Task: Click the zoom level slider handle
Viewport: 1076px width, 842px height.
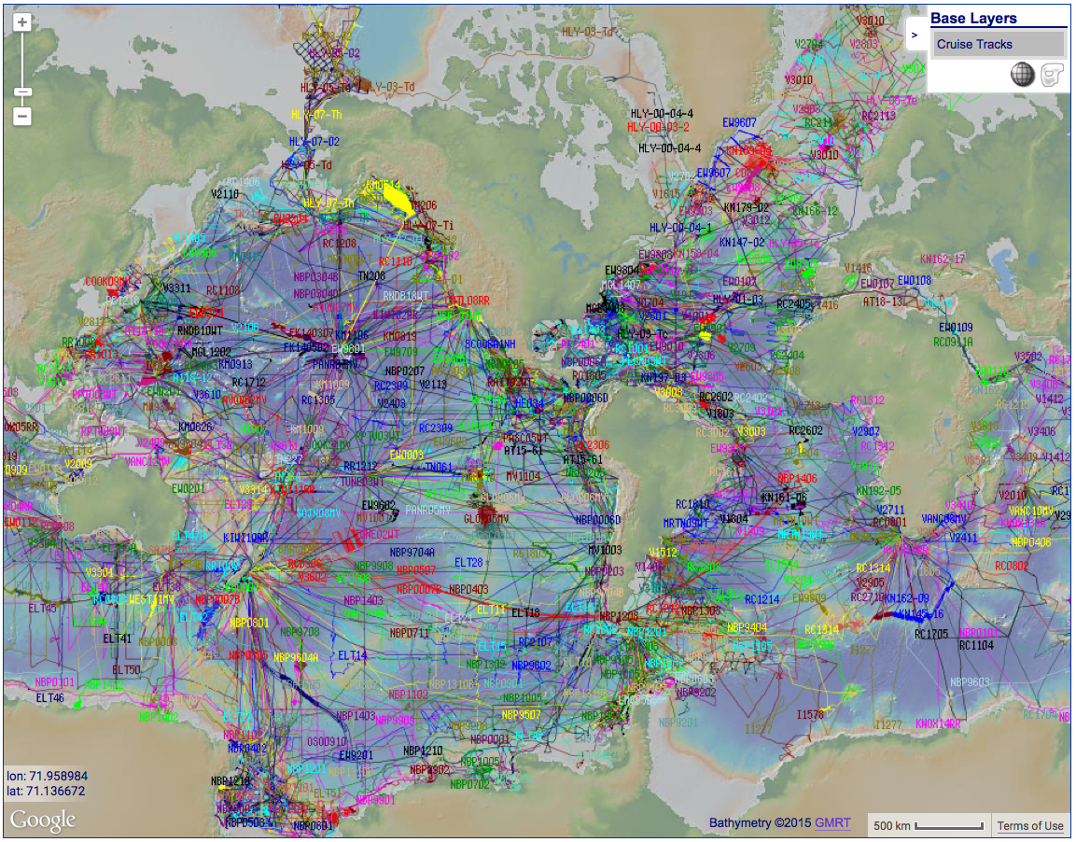Action: (x=22, y=91)
